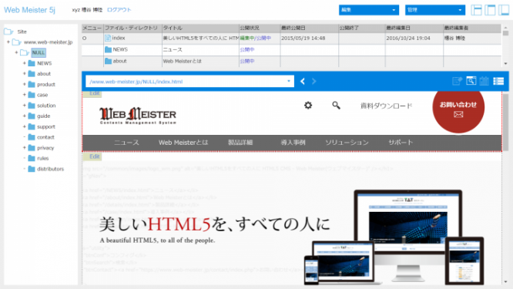Screen dimensions: 513x289
Task: Select the distributors folder in tree
Action: click(x=50, y=169)
